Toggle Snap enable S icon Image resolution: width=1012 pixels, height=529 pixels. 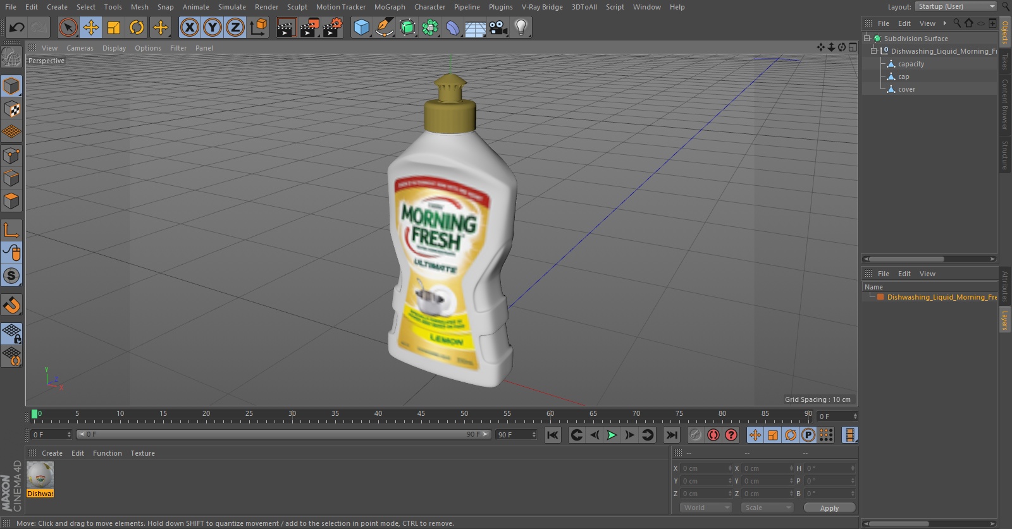click(11, 276)
